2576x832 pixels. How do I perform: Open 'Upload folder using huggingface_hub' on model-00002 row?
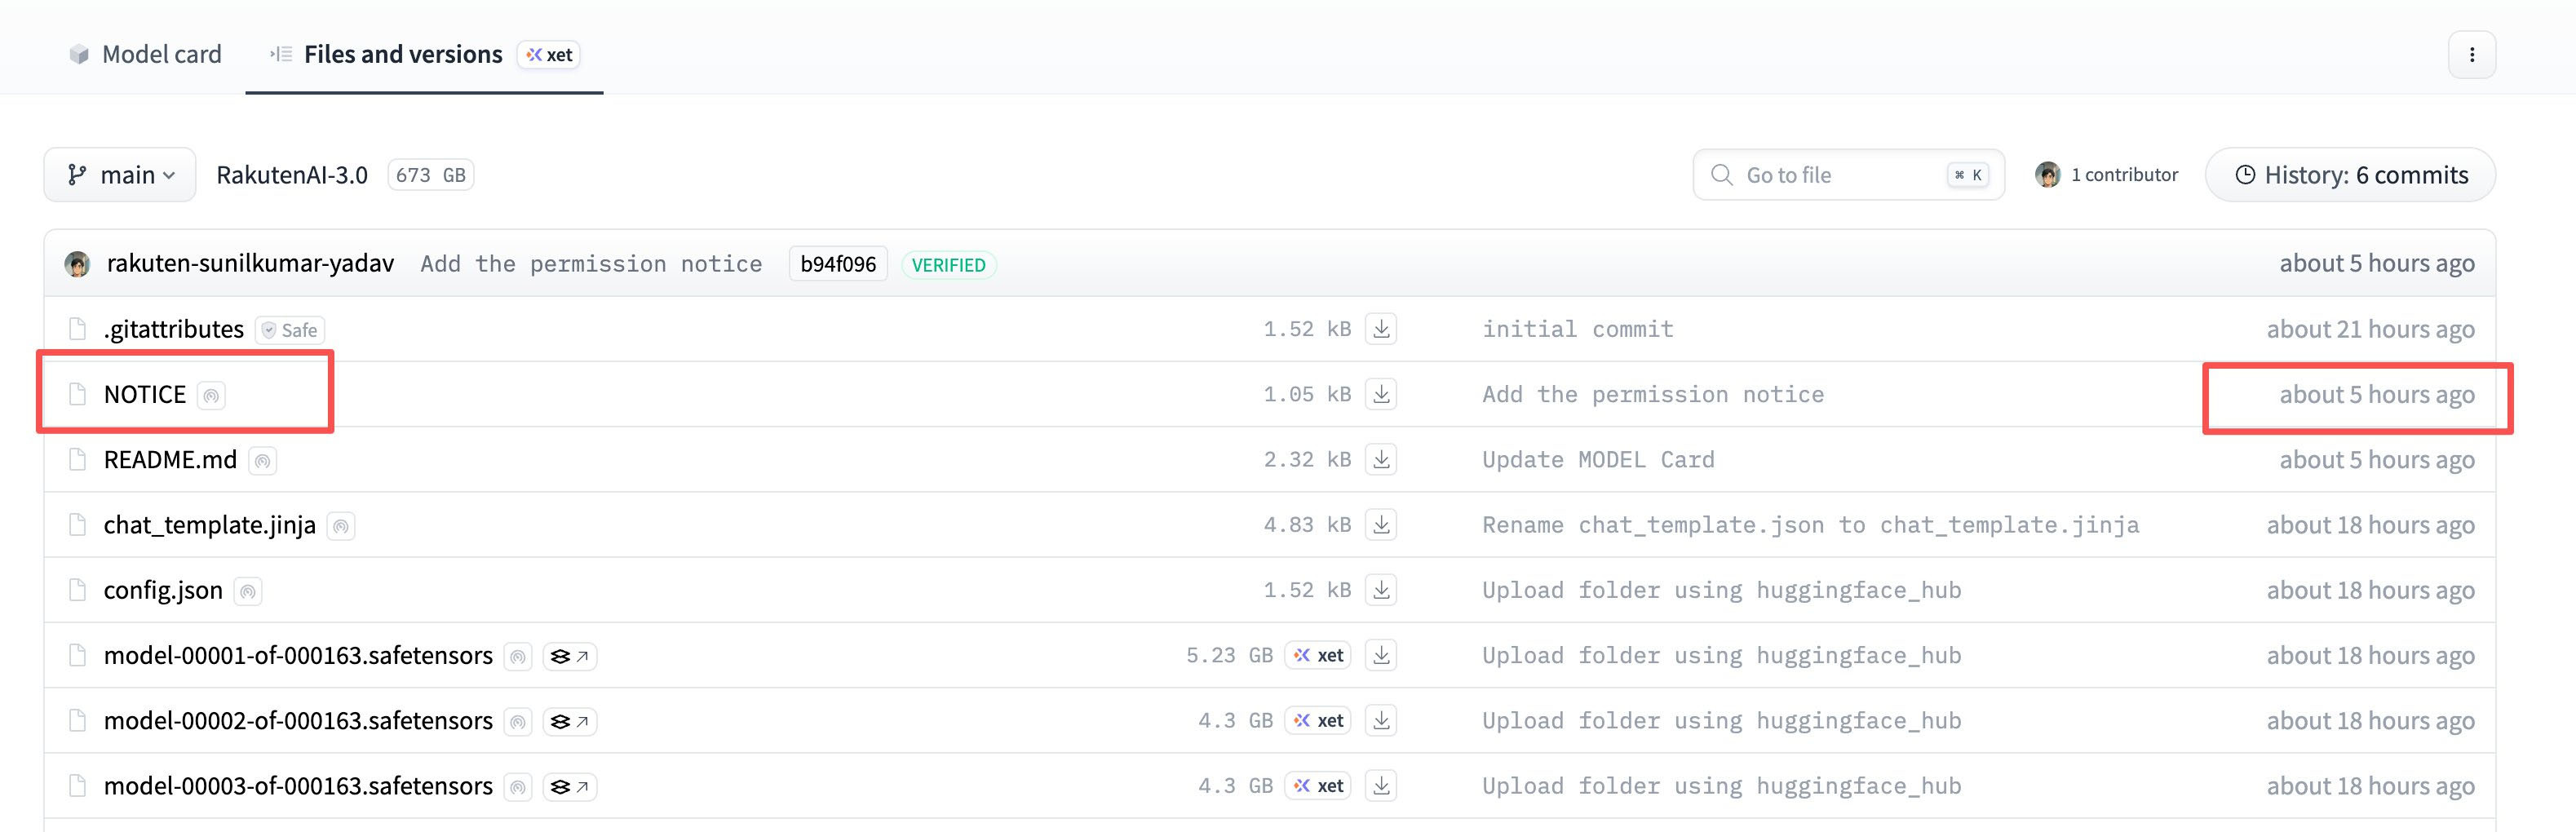tap(1721, 720)
